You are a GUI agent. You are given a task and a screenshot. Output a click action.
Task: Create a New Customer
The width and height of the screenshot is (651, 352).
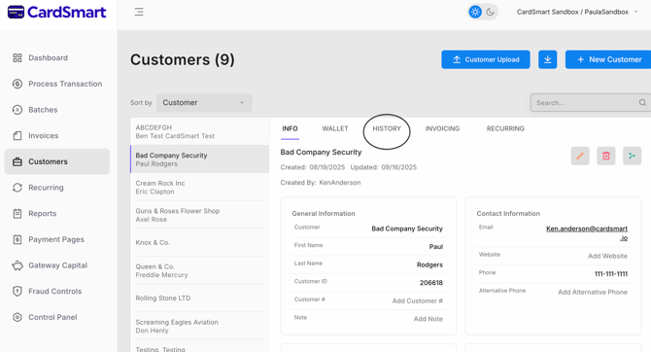[x=608, y=59]
